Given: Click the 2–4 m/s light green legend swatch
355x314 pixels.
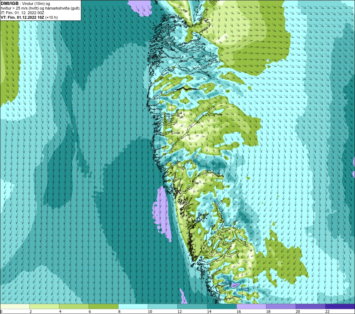Looking at the screenshot, I should tap(44, 306).
